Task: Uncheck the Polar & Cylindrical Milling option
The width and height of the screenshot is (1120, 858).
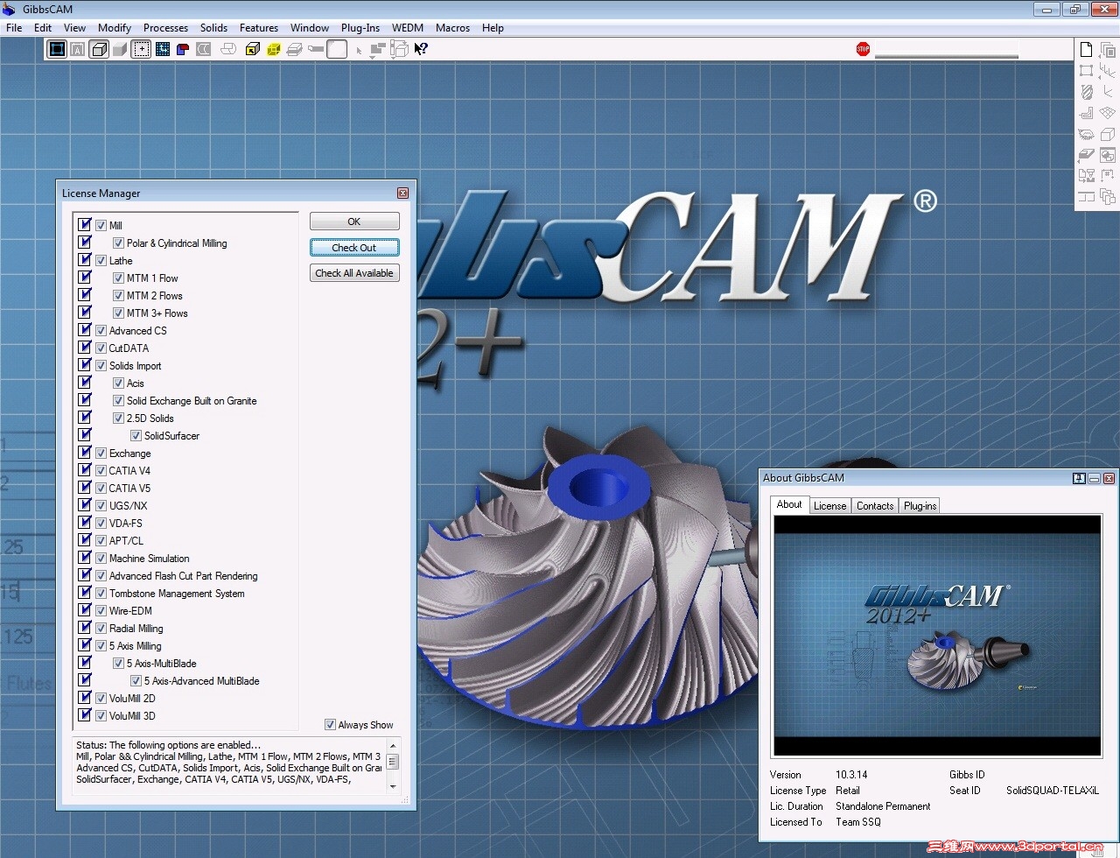Action: (118, 243)
